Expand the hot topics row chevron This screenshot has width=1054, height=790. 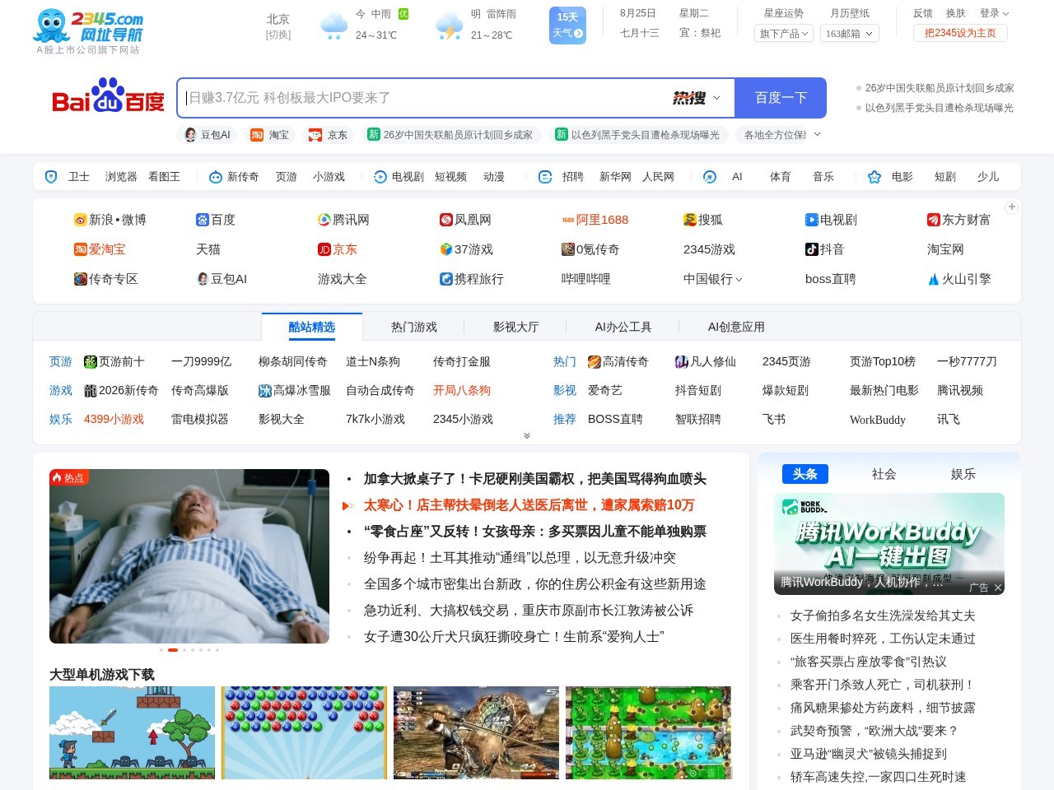pos(817,134)
